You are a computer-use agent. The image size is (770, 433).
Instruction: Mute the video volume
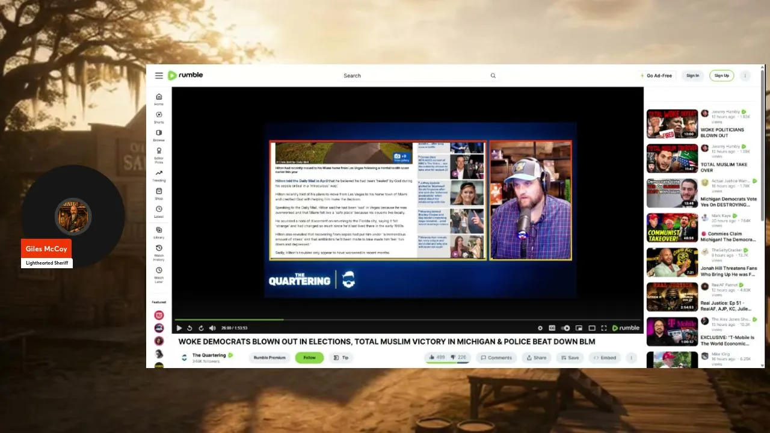[212, 328]
